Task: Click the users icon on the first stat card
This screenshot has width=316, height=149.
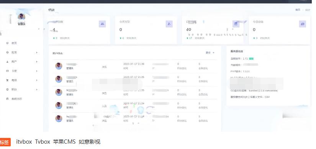Action: (102, 24)
